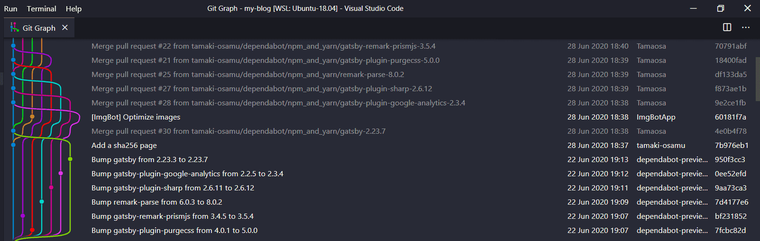
Task: Click the red commit dot for gatsby-plugin-purgecss
Action: click(32, 230)
